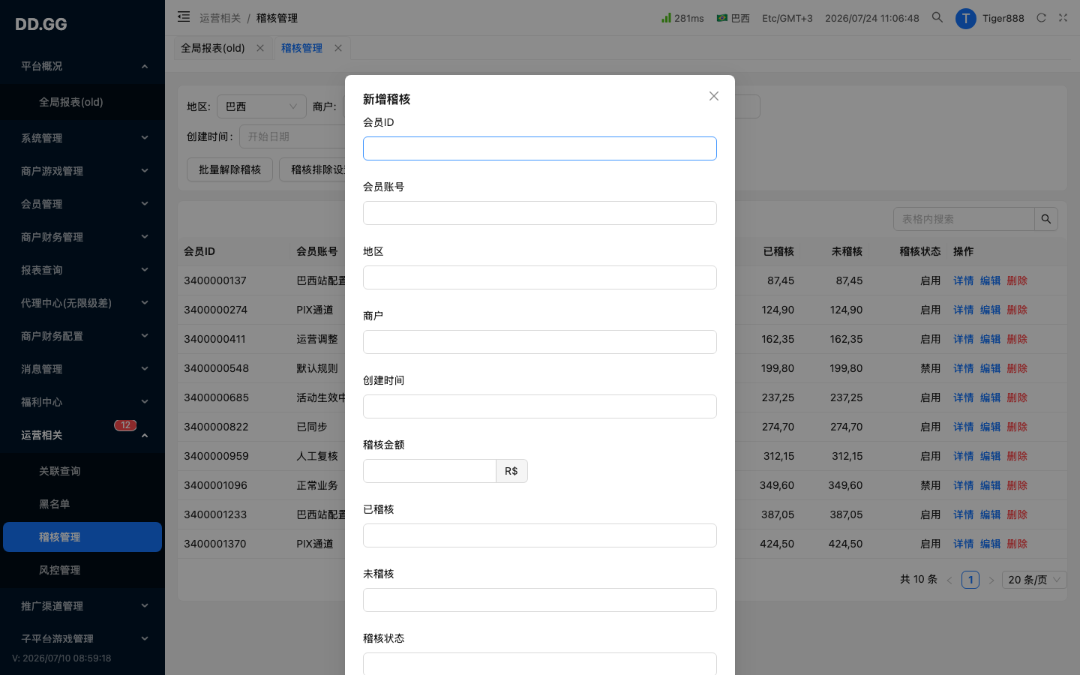Toggle fullscreen with the expand icon

(1063, 18)
